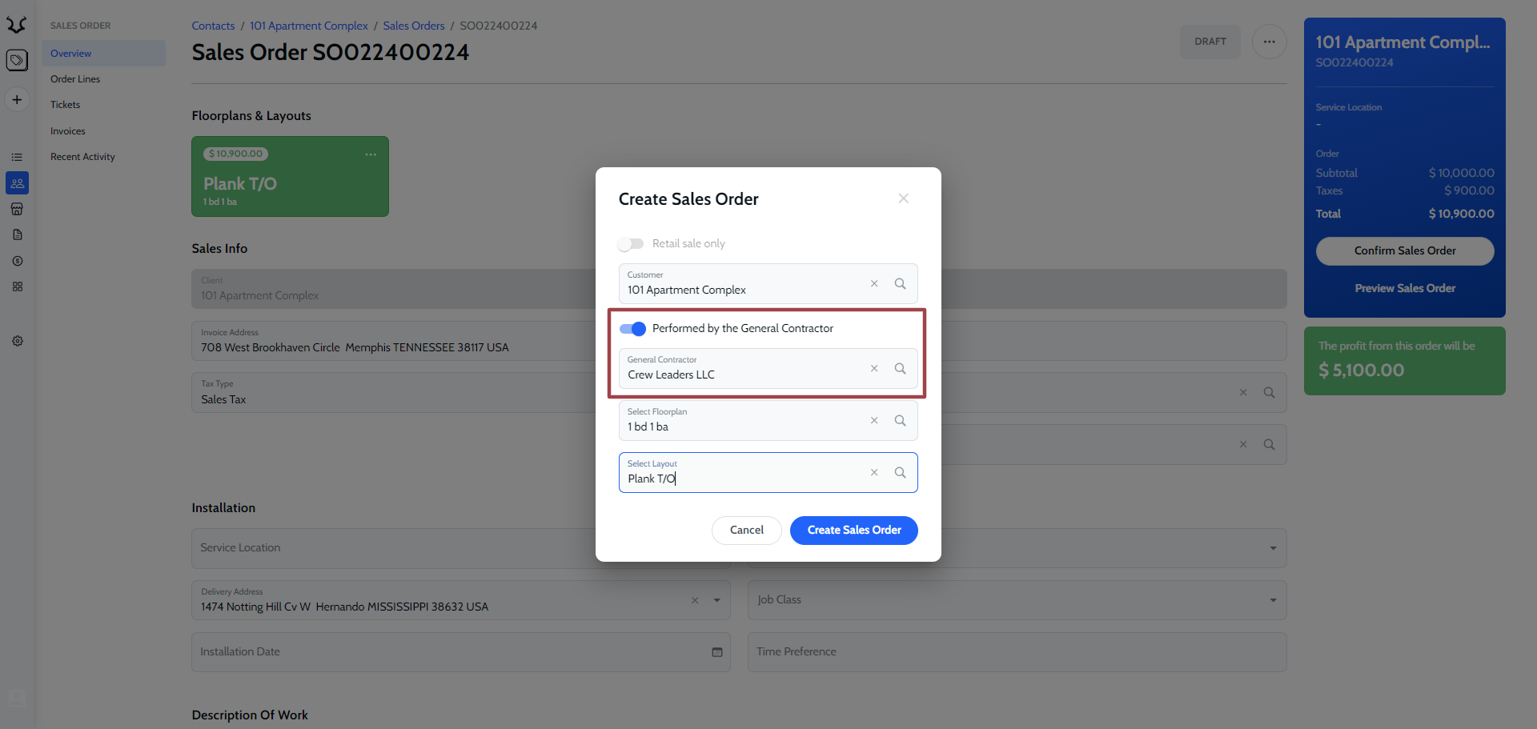1537x729 pixels.
Task: Click the plus icon in sidebar
Action: coord(17,100)
